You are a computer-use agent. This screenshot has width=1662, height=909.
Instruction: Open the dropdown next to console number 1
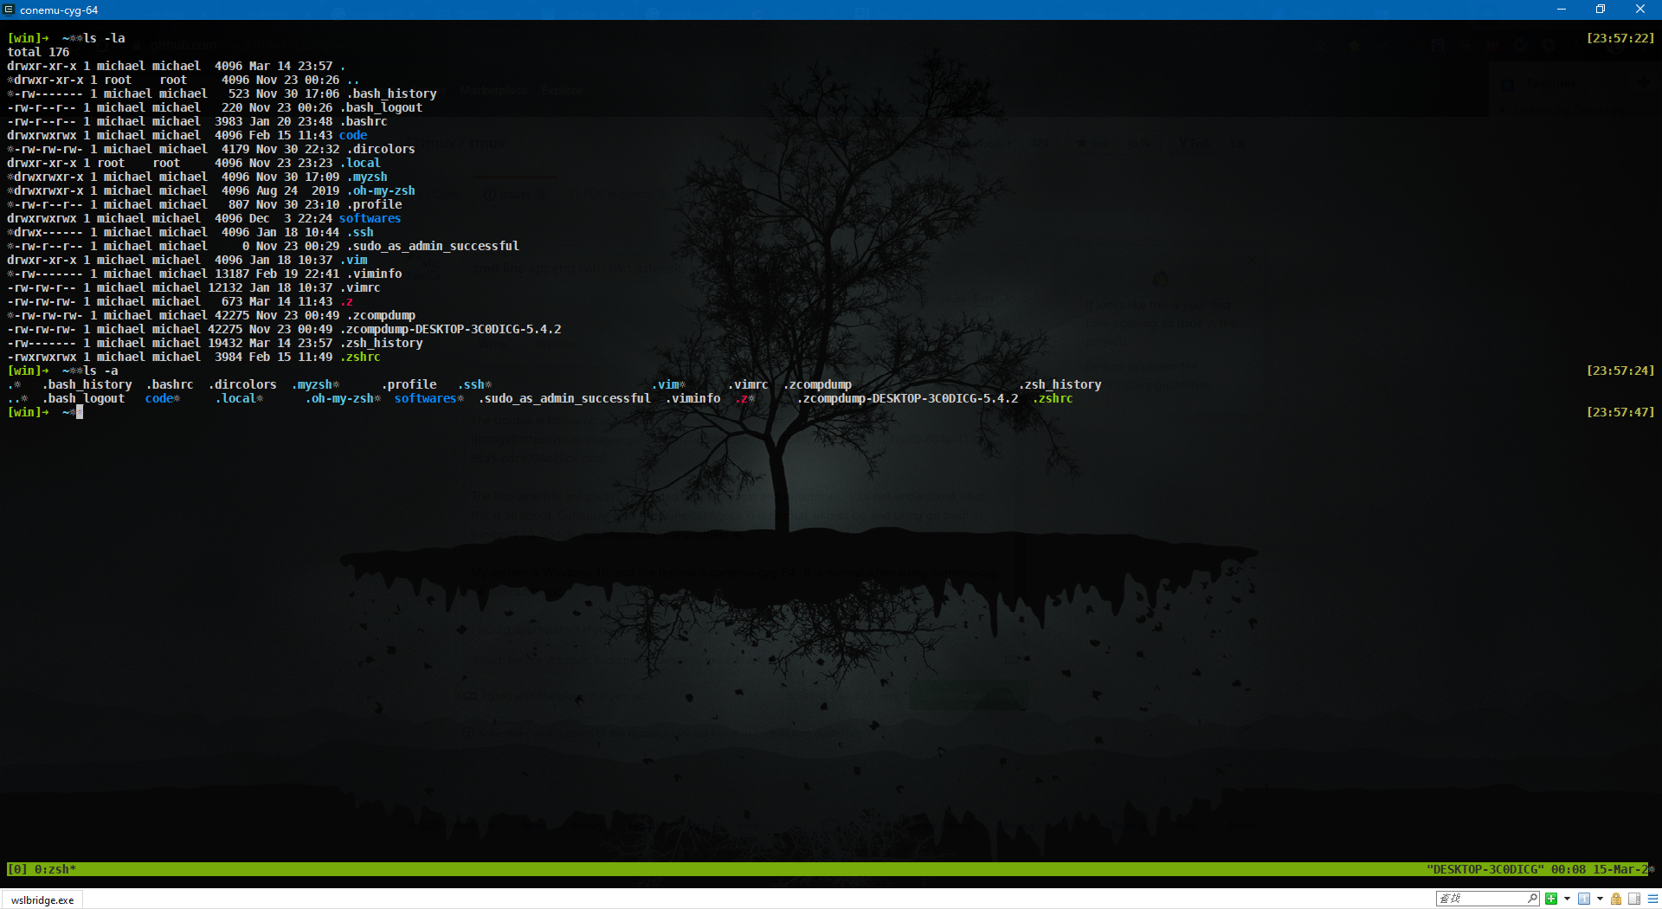[x=1599, y=899]
